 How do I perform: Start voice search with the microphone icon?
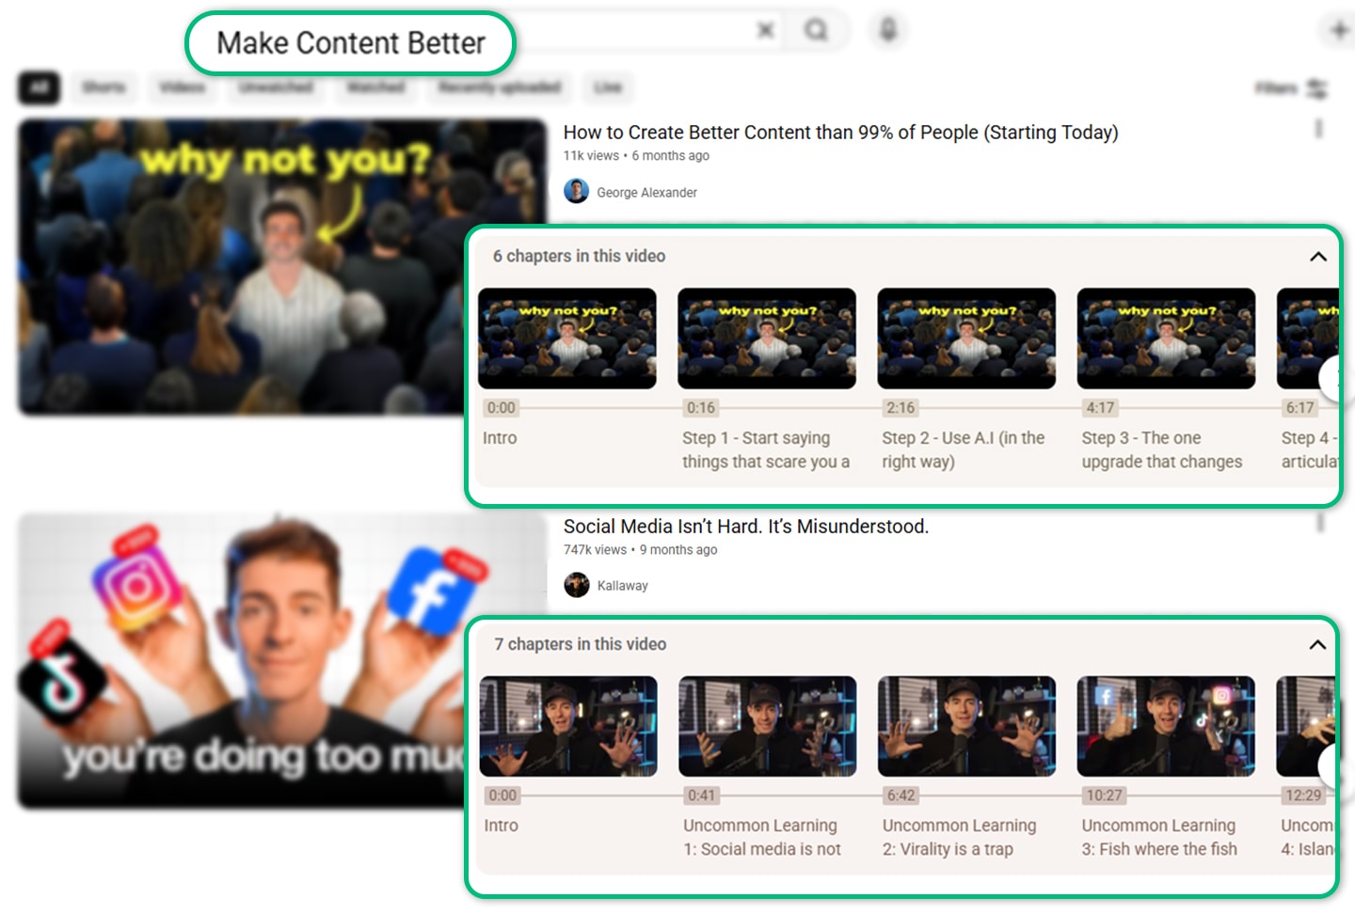(885, 30)
